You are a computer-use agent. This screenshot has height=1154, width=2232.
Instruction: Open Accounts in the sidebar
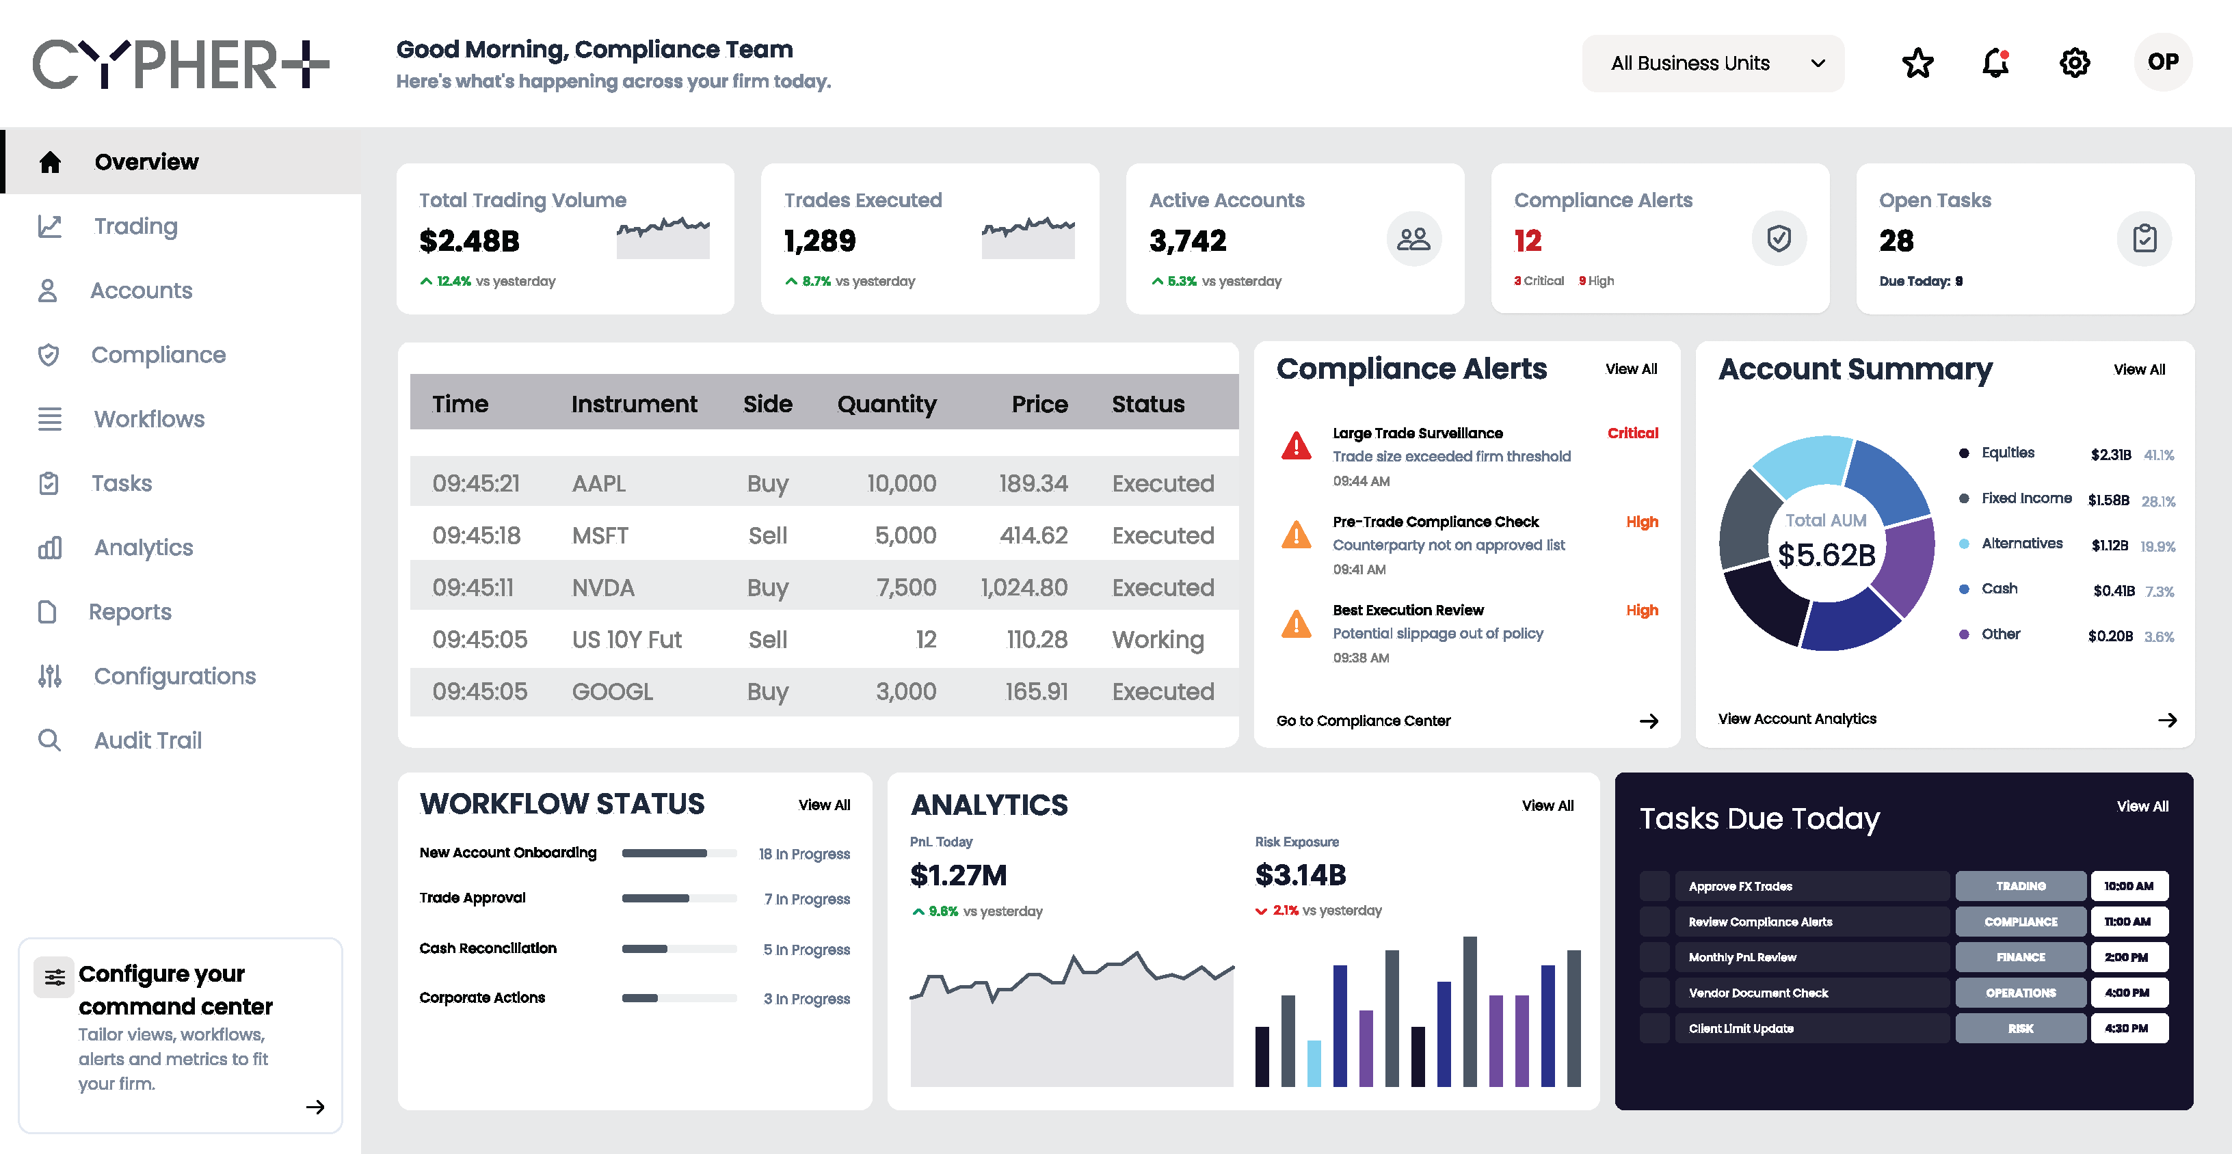click(181, 291)
